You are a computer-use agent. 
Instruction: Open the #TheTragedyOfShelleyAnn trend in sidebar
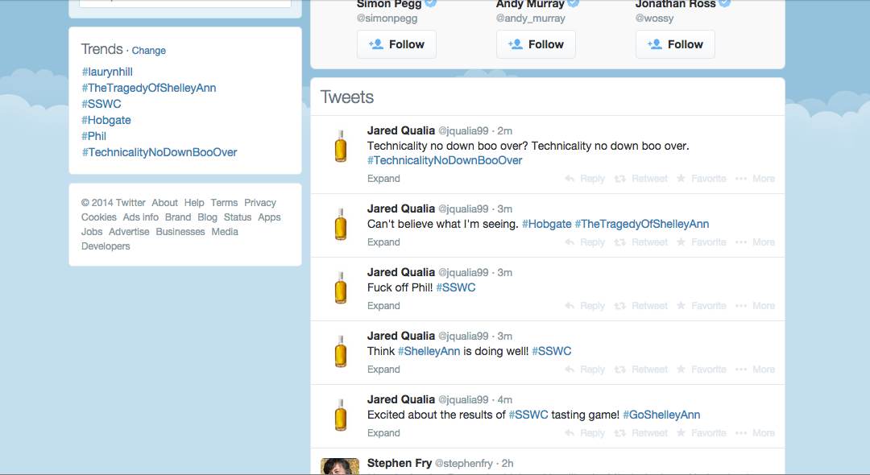149,88
